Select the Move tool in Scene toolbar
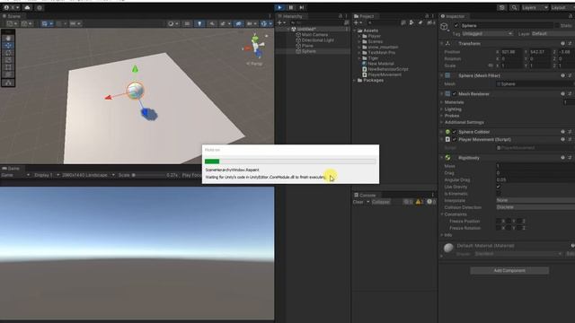Image resolution: width=575 pixels, height=323 pixels. (x=8, y=46)
